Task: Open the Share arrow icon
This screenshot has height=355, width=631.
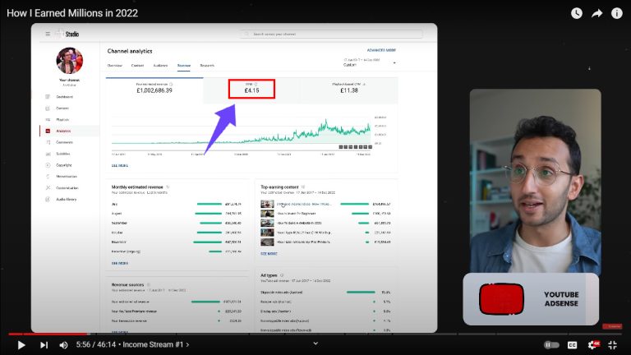Action: 596,13
